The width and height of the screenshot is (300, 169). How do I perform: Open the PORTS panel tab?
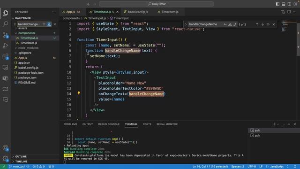click(x=147, y=124)
